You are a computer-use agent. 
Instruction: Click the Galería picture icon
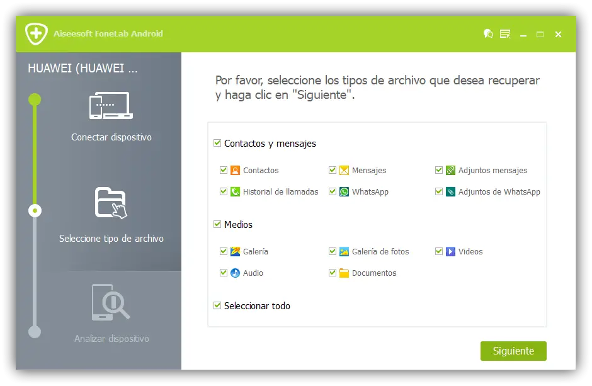coord(235,251)
